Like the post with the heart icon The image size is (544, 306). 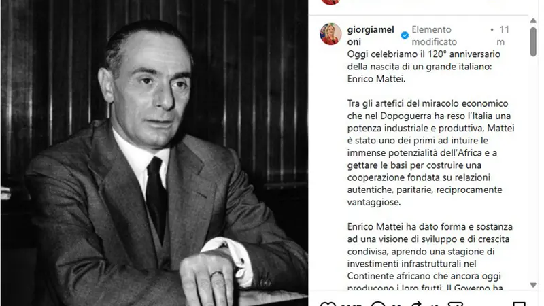(x=328, y=304)
